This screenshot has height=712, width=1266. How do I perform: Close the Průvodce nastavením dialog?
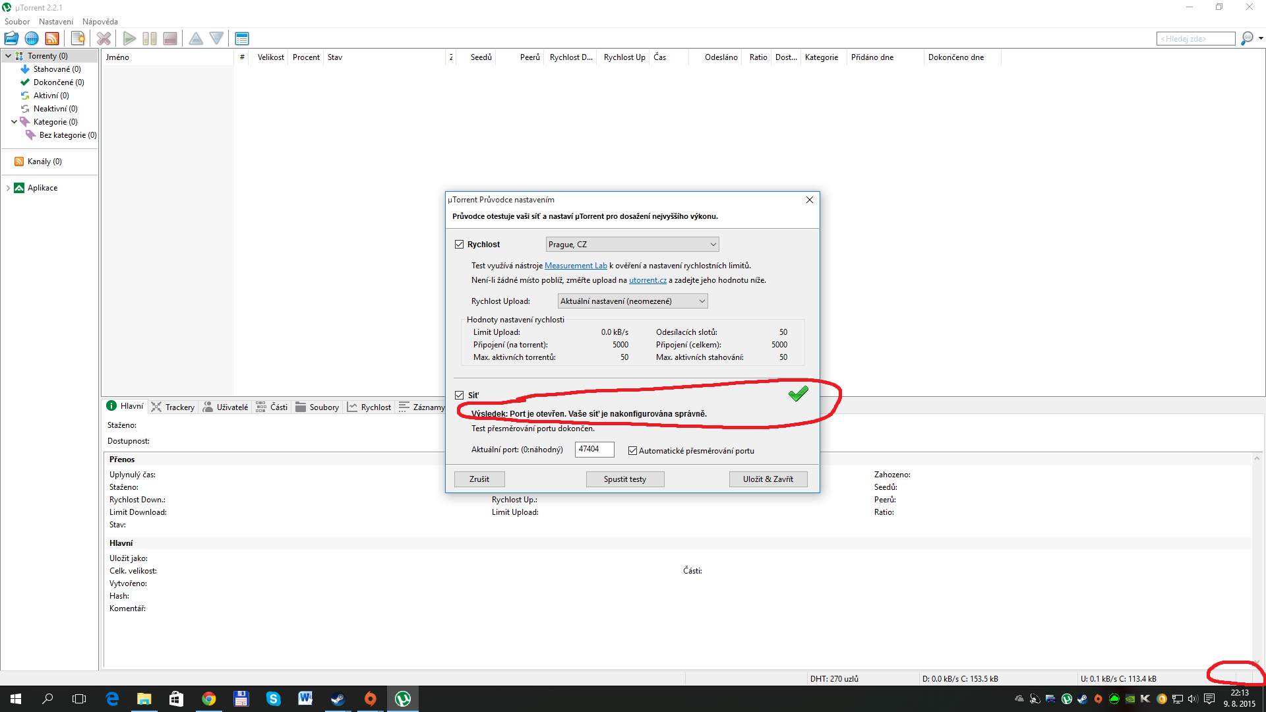click(x=810, y=200)
